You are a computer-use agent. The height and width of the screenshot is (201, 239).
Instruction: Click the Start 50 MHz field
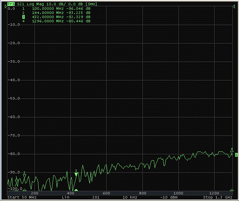22,198
